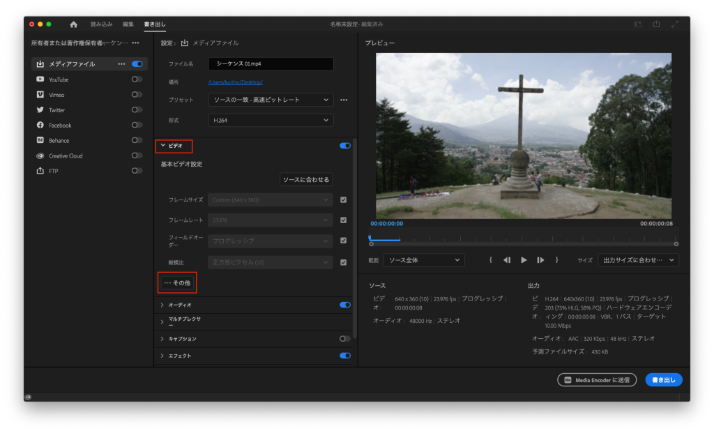Open the 形式 H.264 dropdown
The width and height of the screenshot is (714, 433).
click(271, 121)
